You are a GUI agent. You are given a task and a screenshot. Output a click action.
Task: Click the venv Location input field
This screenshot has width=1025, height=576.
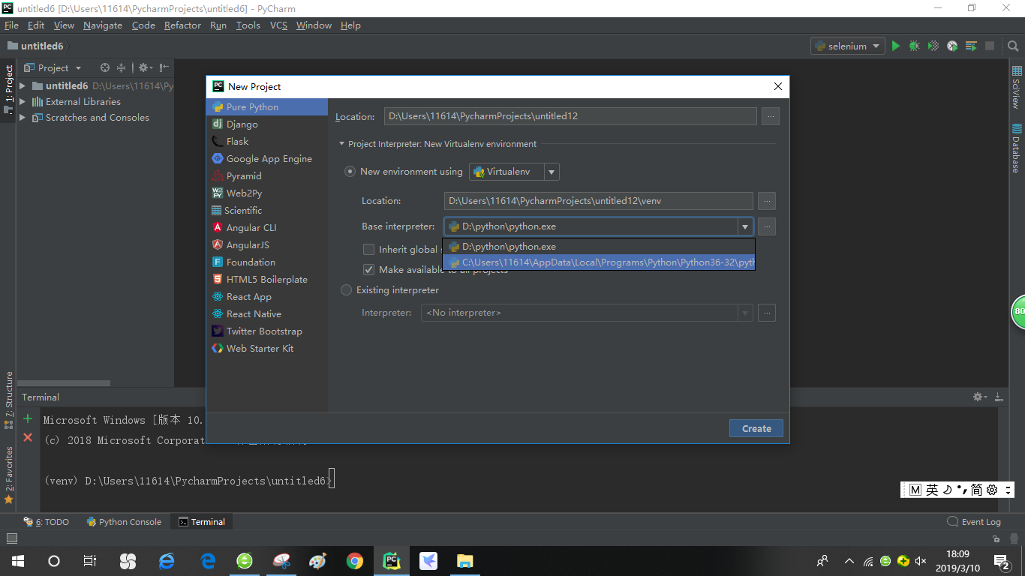point(598,201)
